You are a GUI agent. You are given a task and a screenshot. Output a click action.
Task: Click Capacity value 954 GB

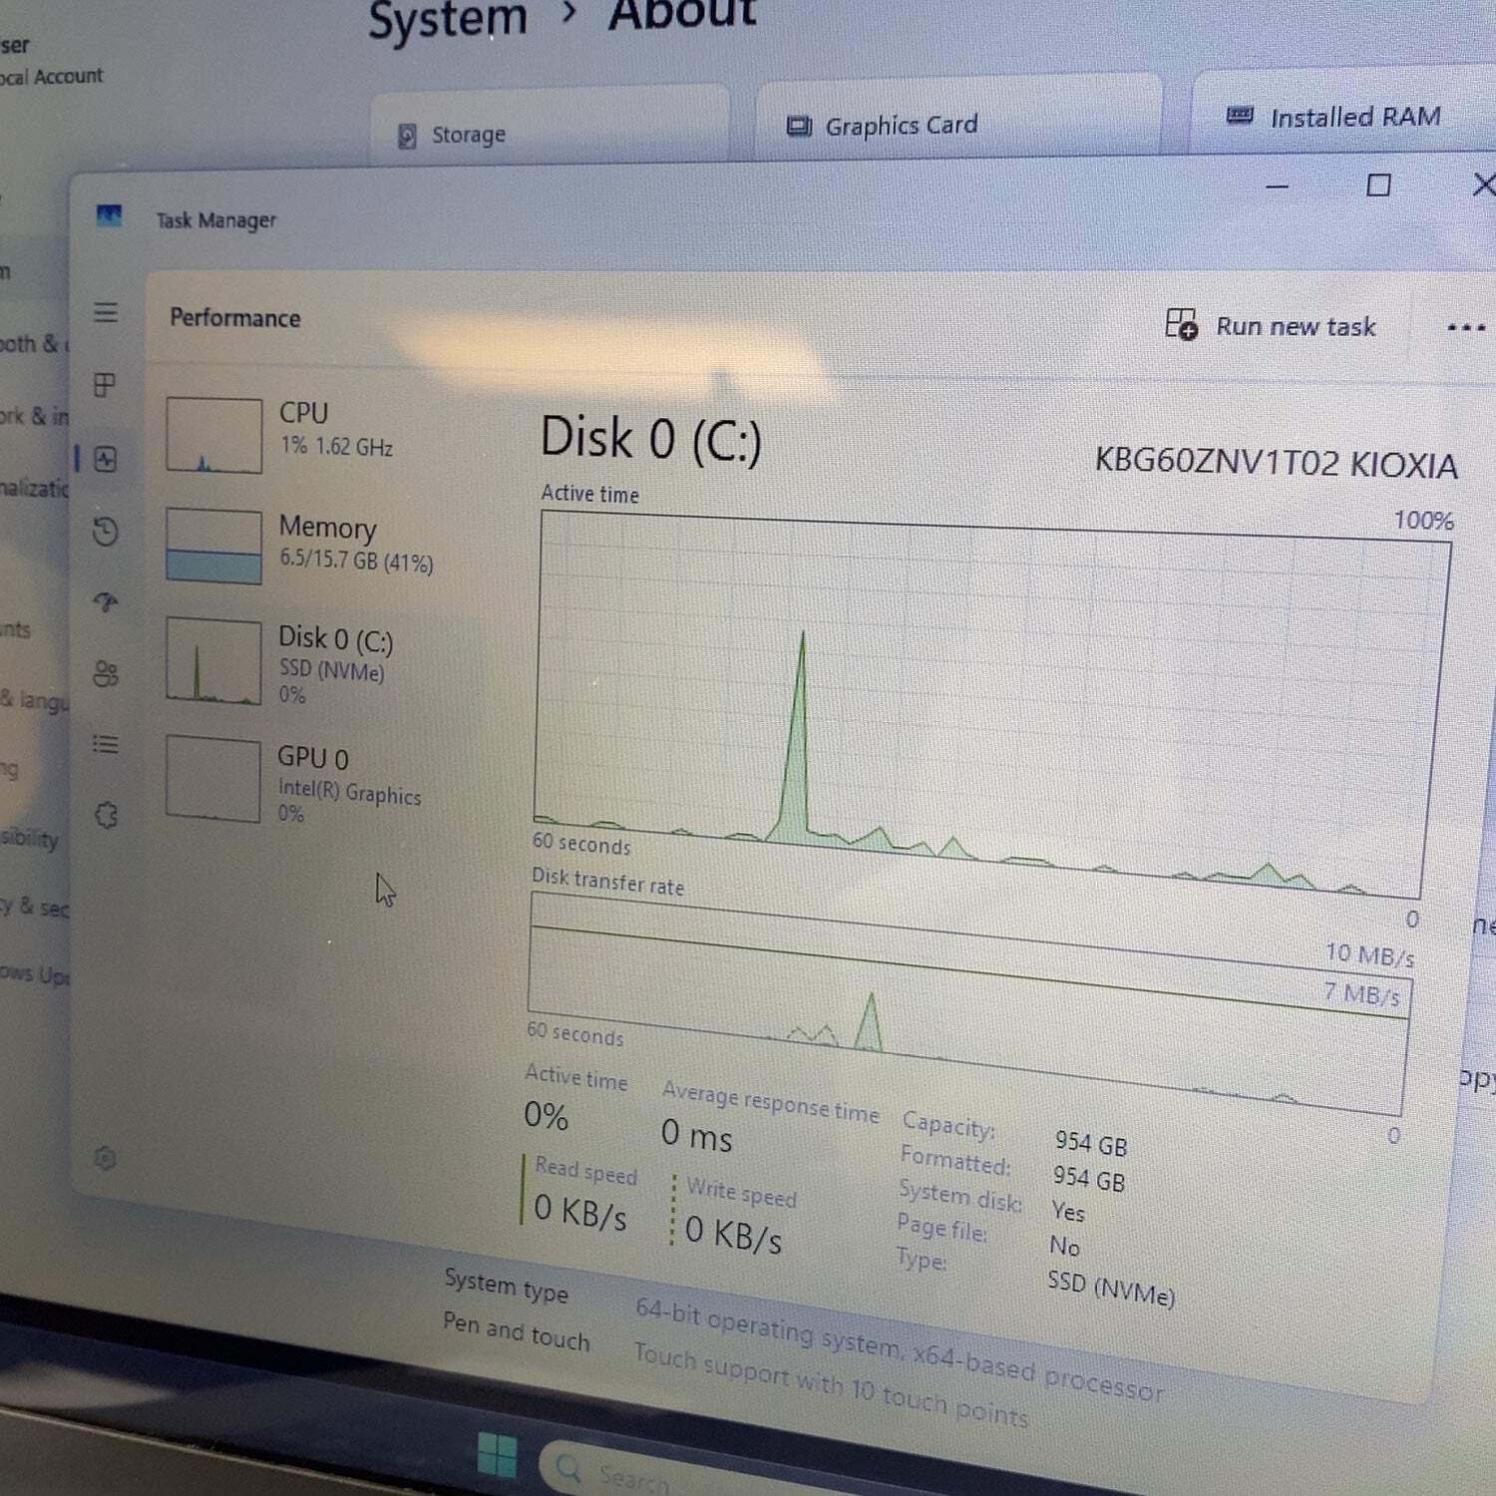point(1090,1143)
